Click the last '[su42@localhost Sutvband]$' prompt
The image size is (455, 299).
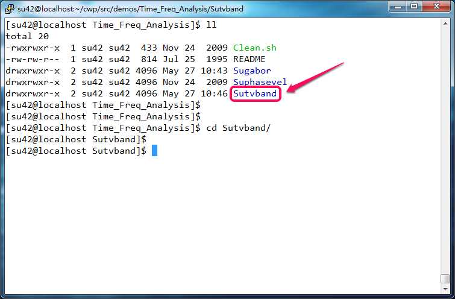pos(76,151)
